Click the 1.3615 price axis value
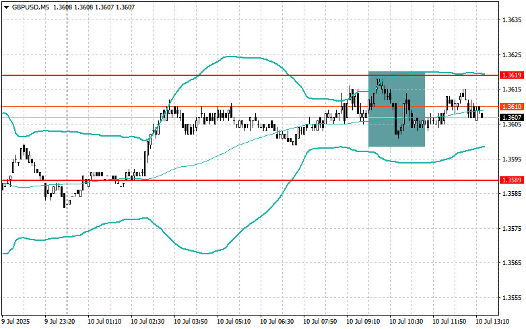Image resolution: width=526 pixels, height=329 pixels. point(512,89)
